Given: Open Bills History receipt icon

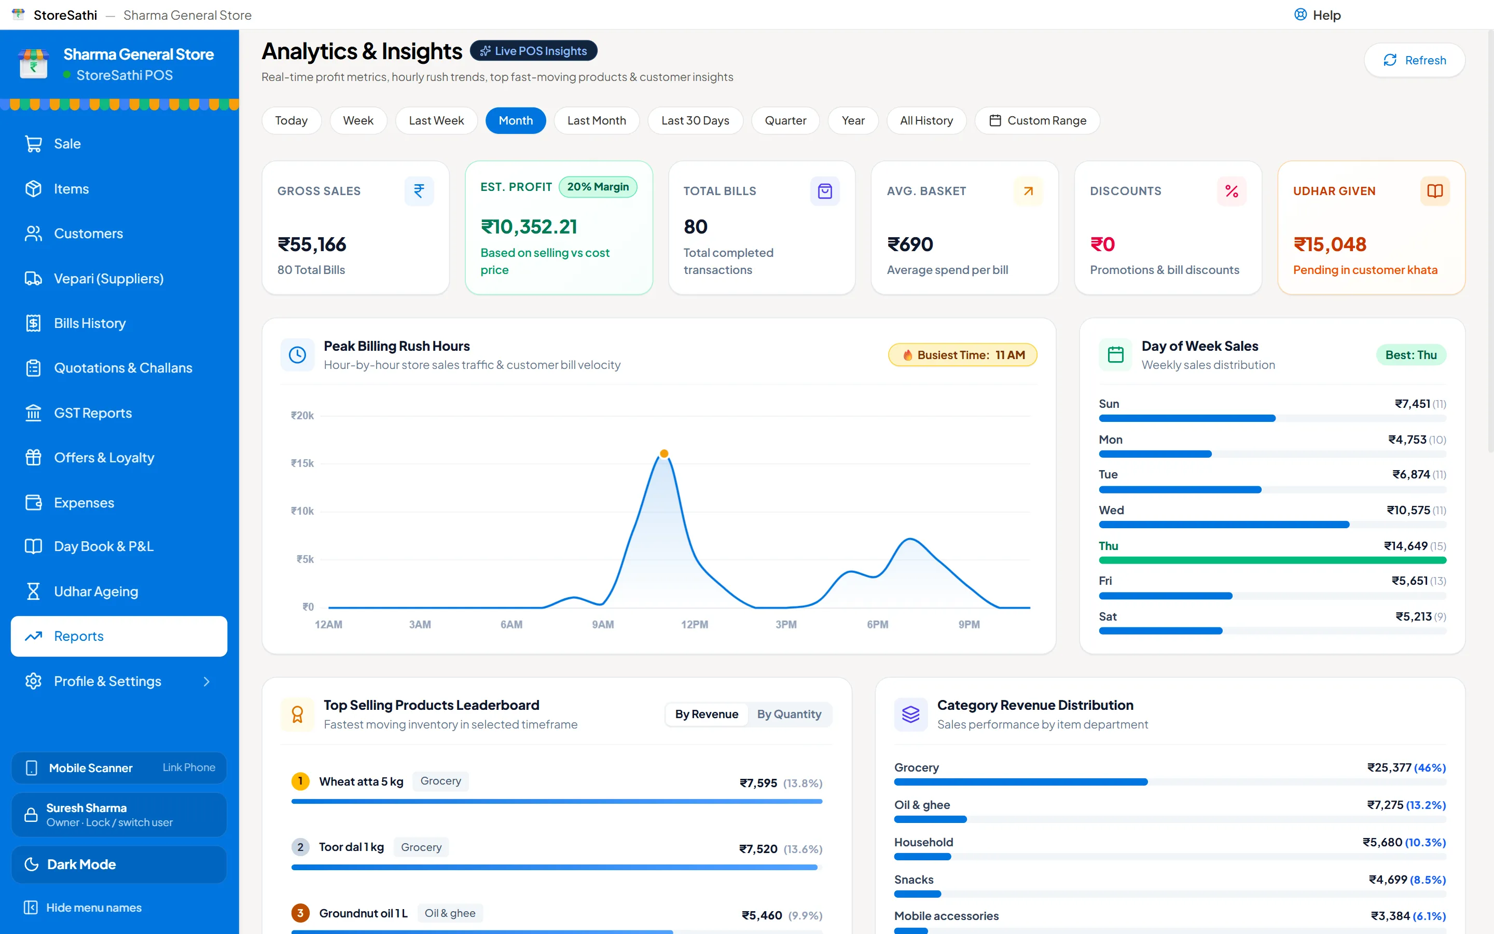Looking at the screenshot, I should (33, 323).
